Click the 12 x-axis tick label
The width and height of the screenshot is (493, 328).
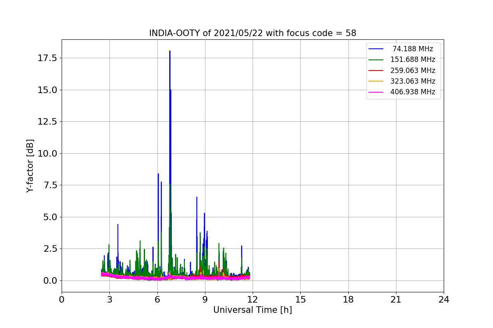tap(253, 300)
